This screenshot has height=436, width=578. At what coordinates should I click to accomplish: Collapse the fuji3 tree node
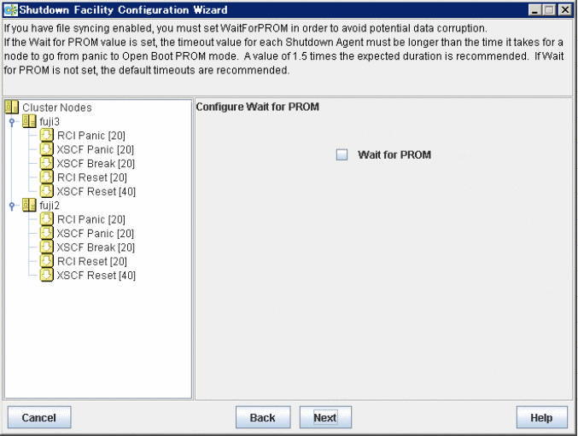pyautogui.click(x=12, y=122)
